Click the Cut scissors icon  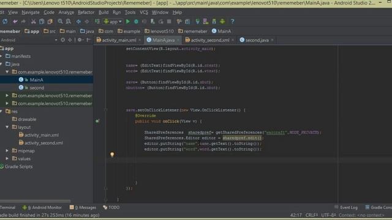tap(33, 22)
